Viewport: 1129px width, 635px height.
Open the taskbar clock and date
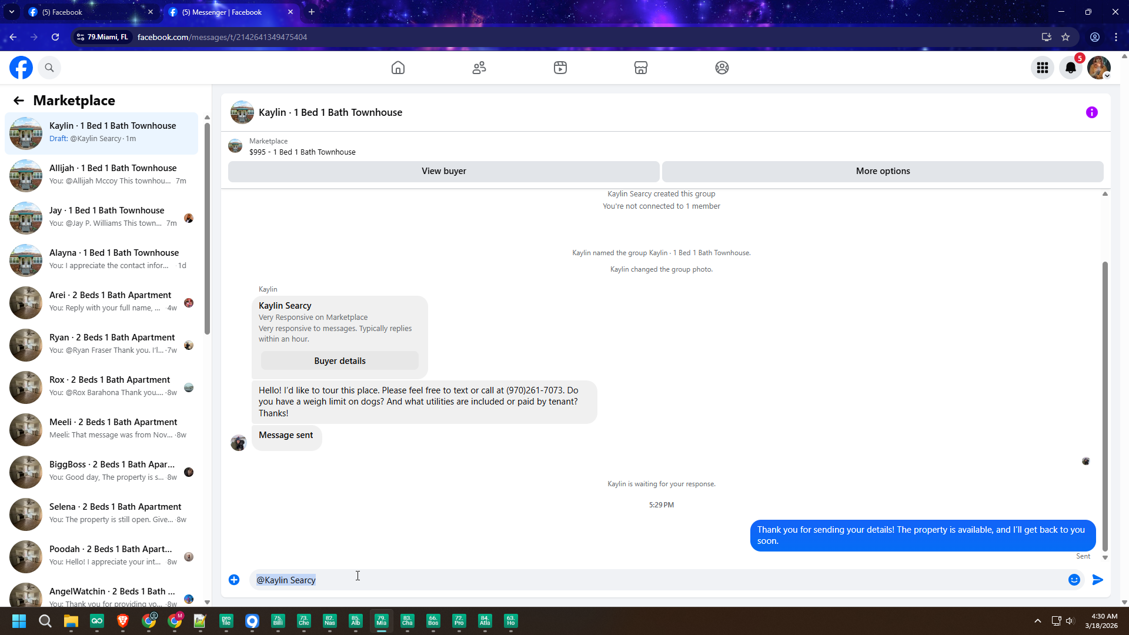point(1101,621)
